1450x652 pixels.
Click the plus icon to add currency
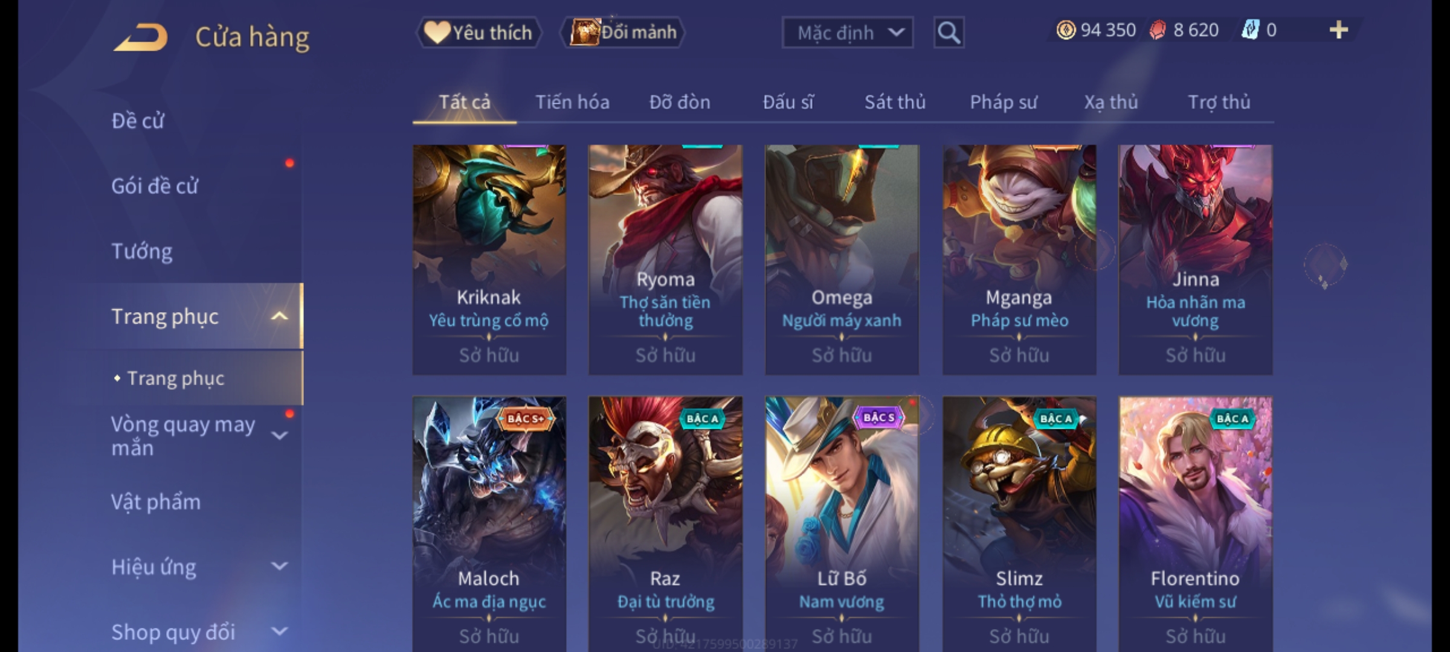[x=1339, y=30]
